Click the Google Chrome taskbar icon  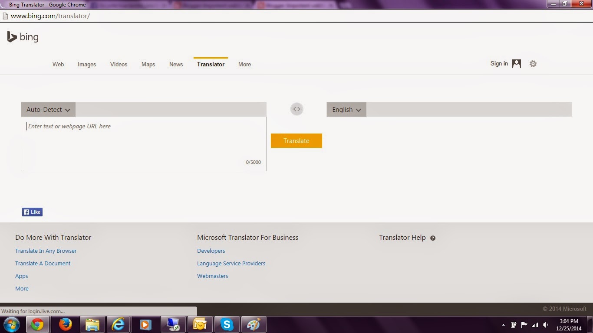tap(37, 324)
